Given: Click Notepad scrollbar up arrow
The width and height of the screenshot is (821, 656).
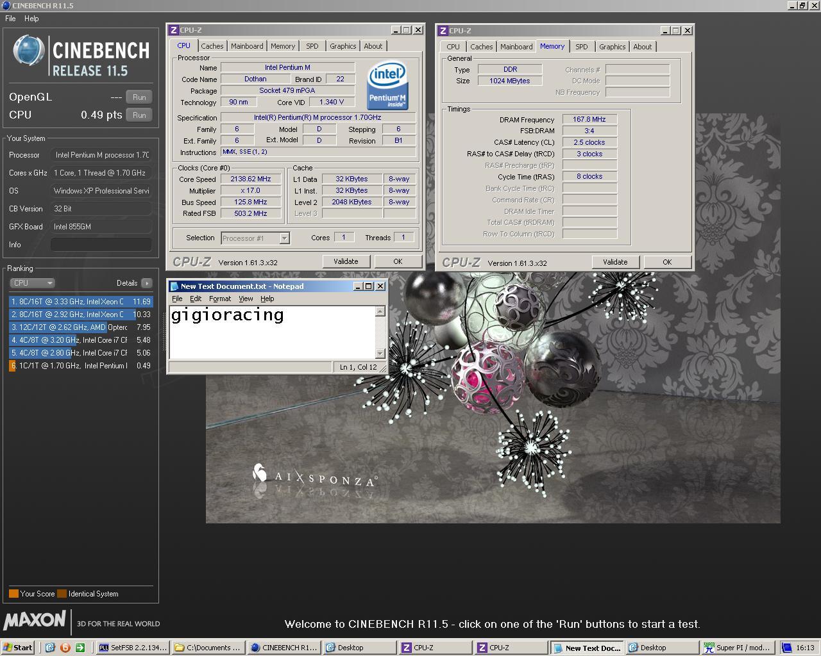Looking at the screenshot, I should click(380, 311).
